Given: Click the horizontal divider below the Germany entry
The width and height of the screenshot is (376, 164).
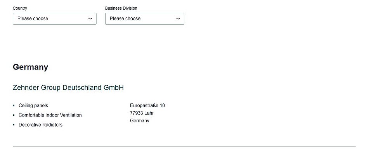Looking at the screenshot, I should (184, 147).
